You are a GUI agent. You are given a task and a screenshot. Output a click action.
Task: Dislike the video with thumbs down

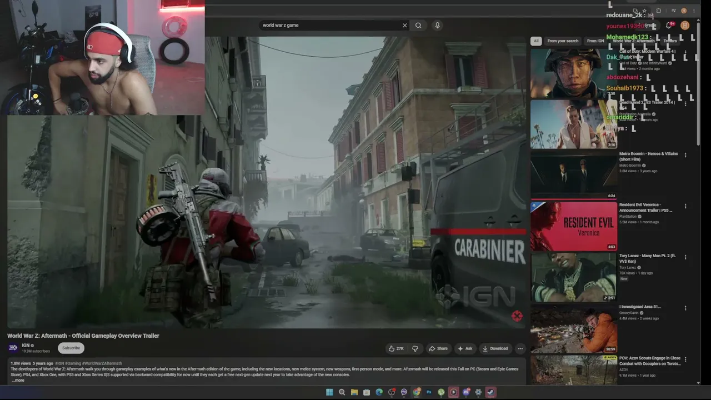point(415,348)
